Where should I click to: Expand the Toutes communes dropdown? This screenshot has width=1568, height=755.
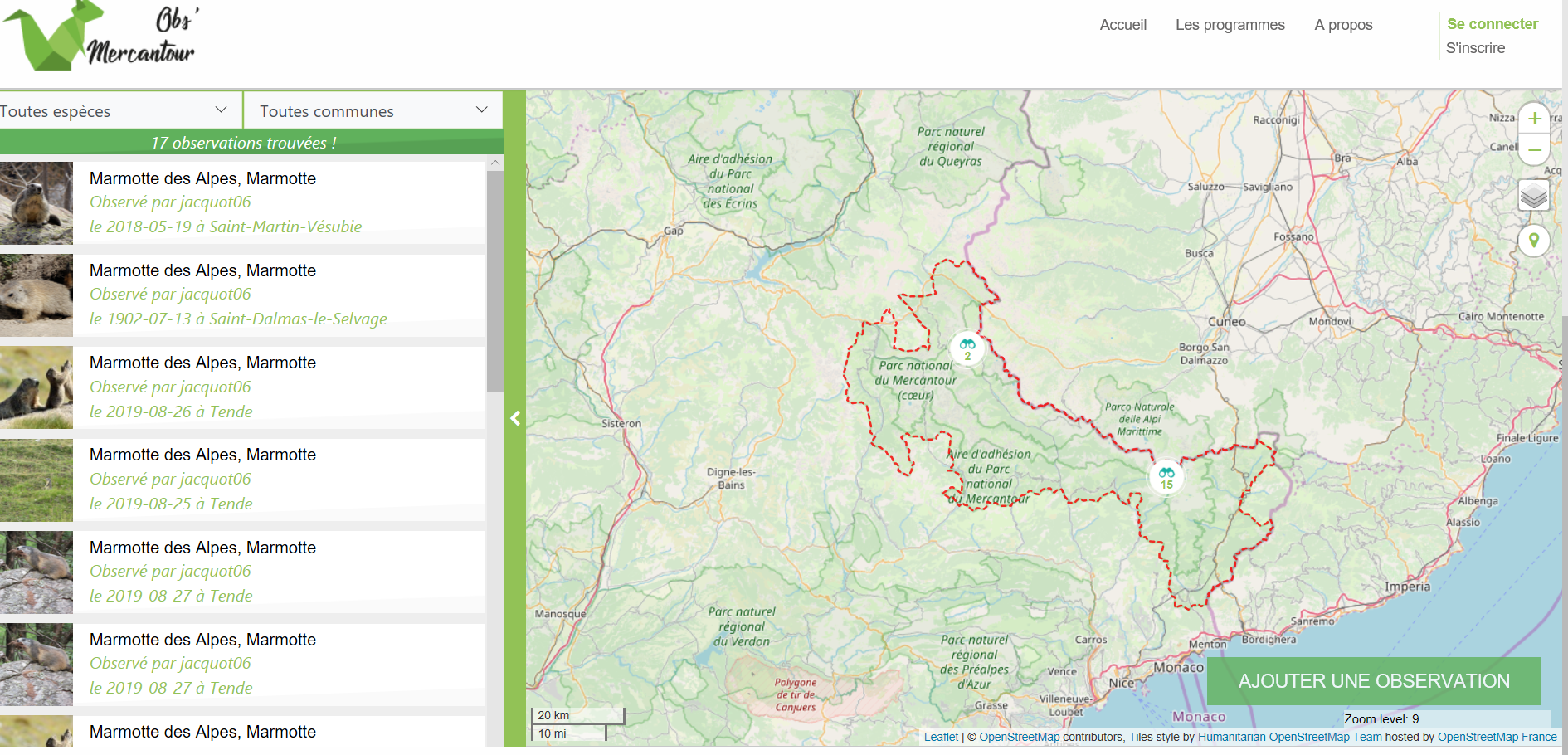373,110
